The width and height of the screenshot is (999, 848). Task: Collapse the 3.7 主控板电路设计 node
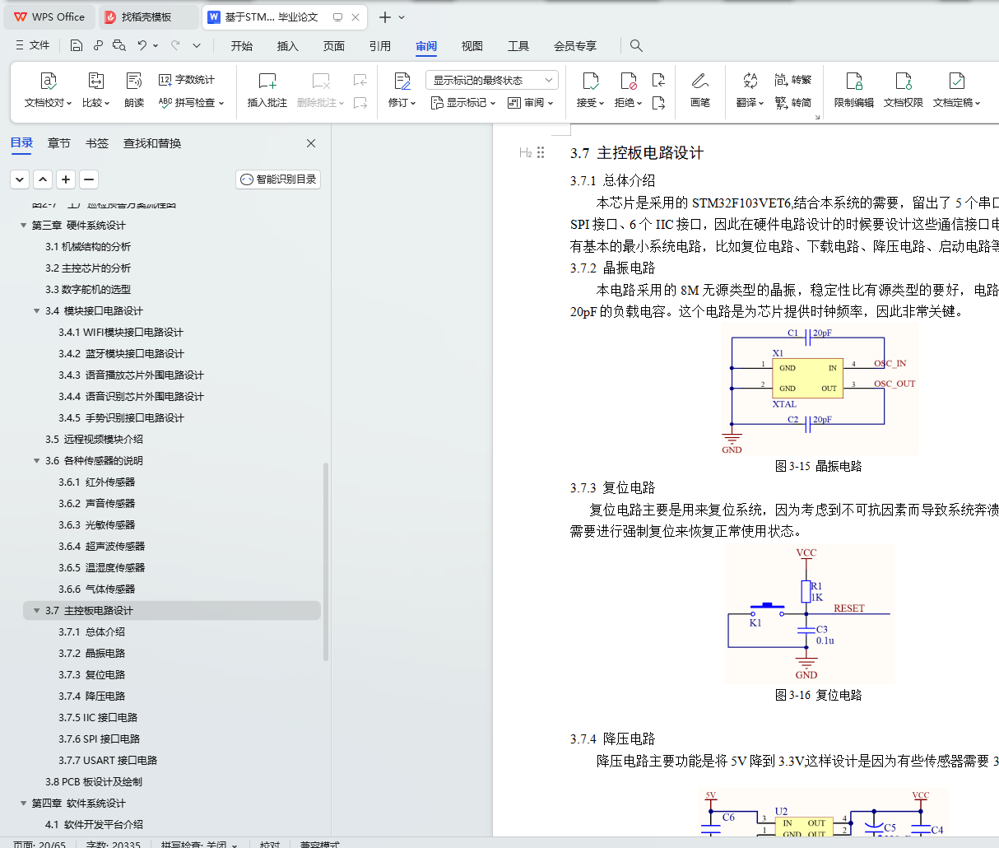[36, 611]
